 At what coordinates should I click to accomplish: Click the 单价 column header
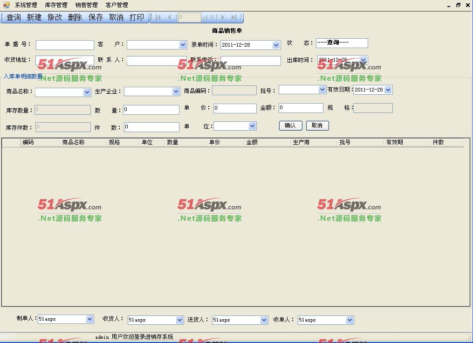[226, 142]
